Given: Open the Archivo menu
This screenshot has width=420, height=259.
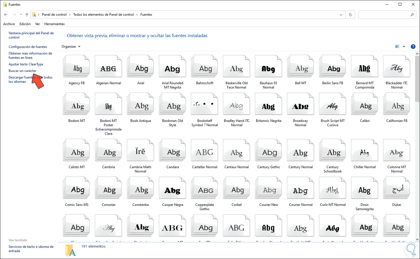Looking at the screenshot, I should pyautogui.click(x=9, y=24).
